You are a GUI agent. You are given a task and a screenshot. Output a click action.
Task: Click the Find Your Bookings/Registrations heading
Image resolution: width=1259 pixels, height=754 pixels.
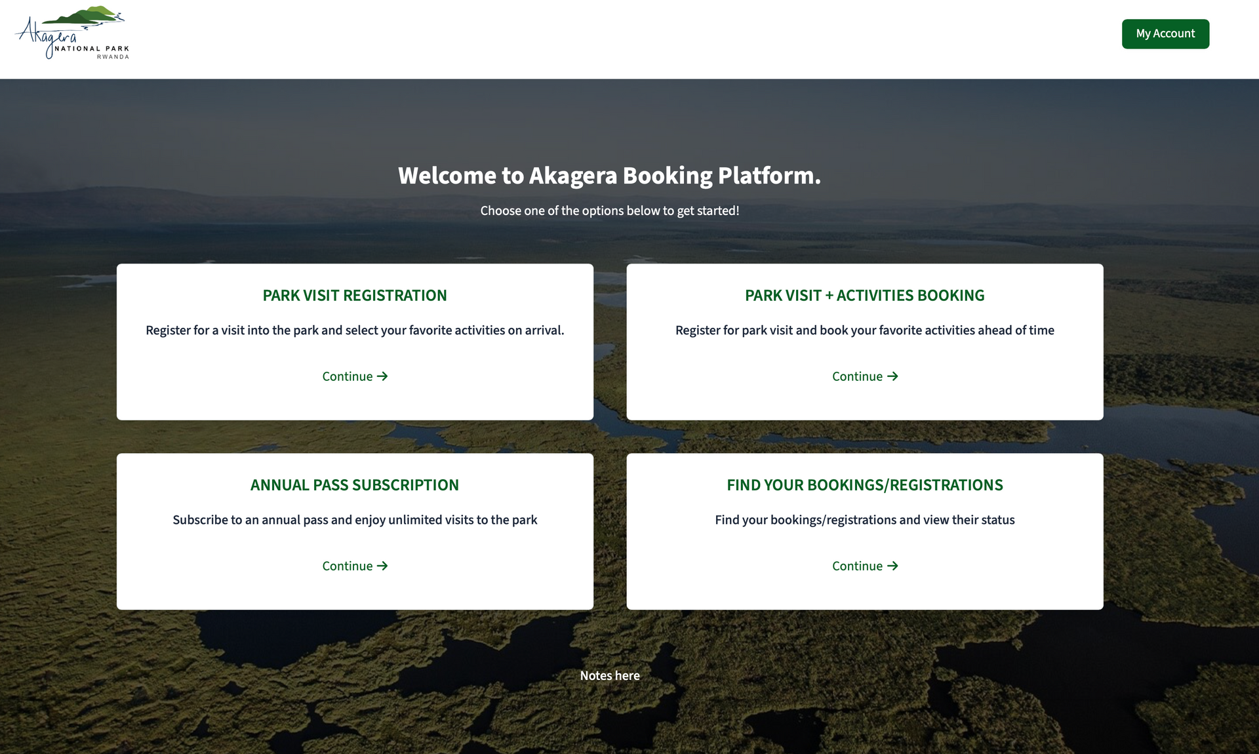coord(865,485)
